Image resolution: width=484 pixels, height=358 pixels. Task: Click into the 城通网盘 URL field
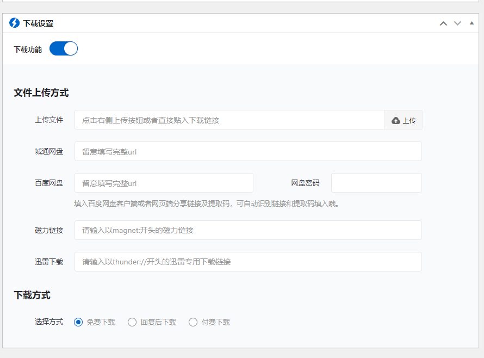tap(248, 152)
